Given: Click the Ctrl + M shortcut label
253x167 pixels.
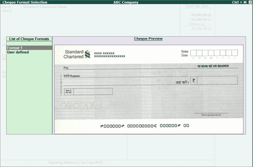Looking at the screenshot, I should coord(239,2).
